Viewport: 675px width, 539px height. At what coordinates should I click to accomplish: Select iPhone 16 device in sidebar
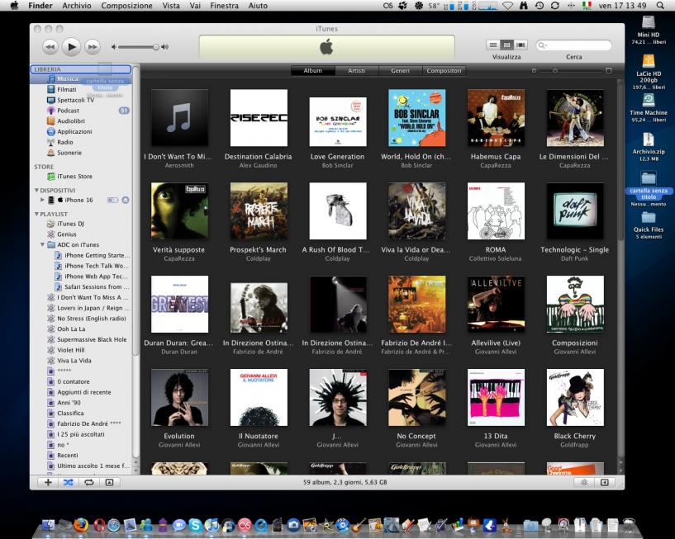pyautogui.click(x=78, y=200)
